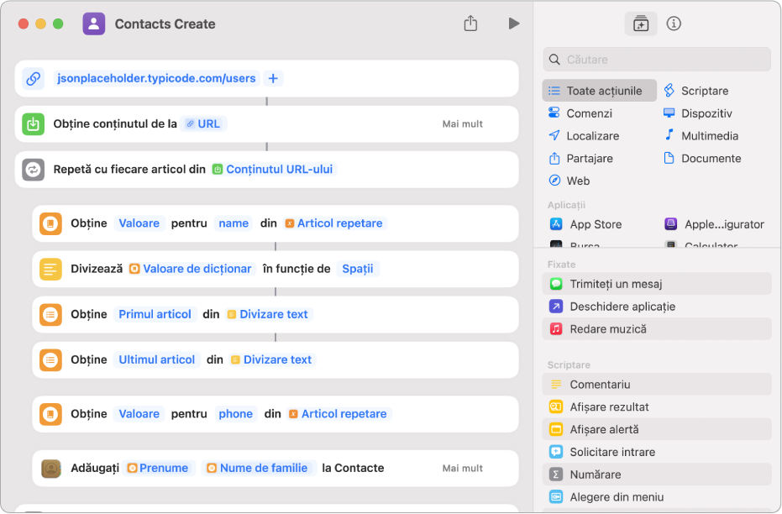Add another URL with plus button

pos(273,78)
